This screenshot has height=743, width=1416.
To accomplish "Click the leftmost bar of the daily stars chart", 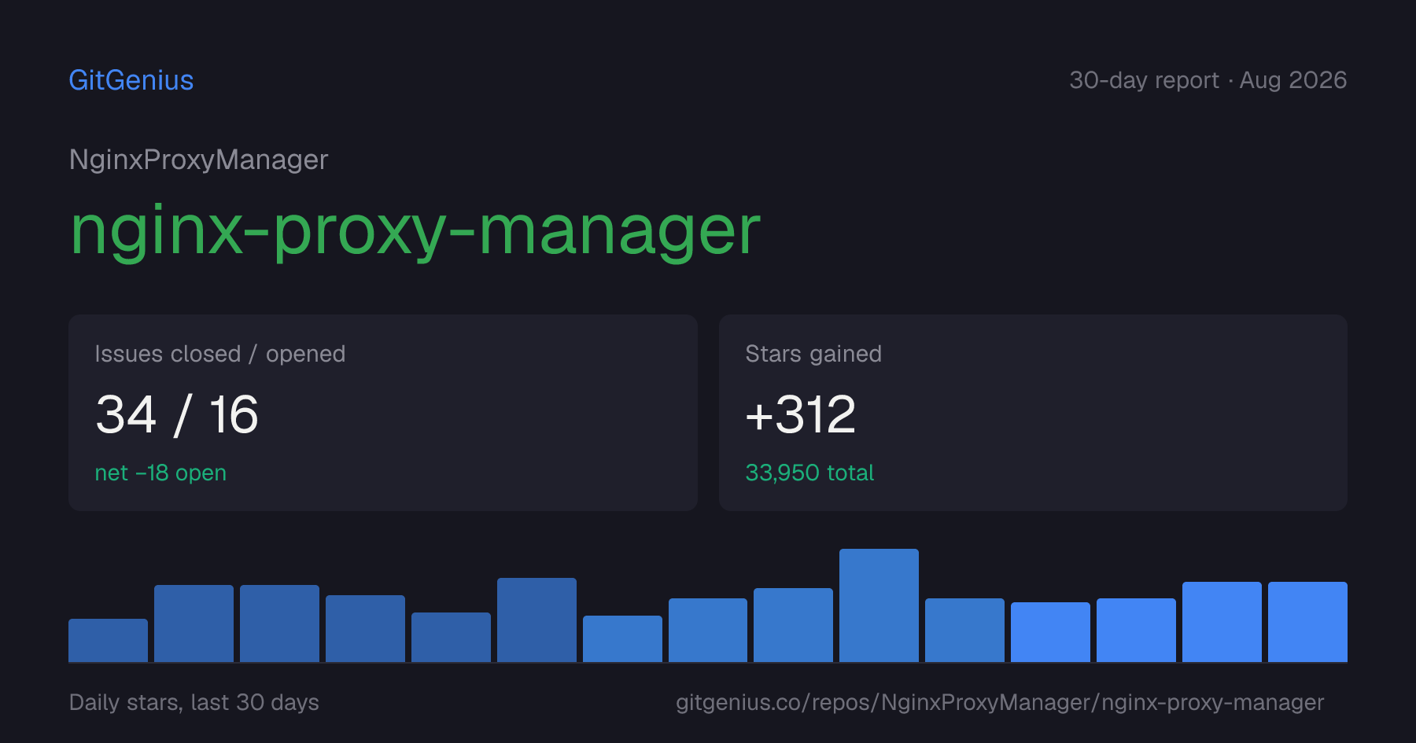I will 108,640.
